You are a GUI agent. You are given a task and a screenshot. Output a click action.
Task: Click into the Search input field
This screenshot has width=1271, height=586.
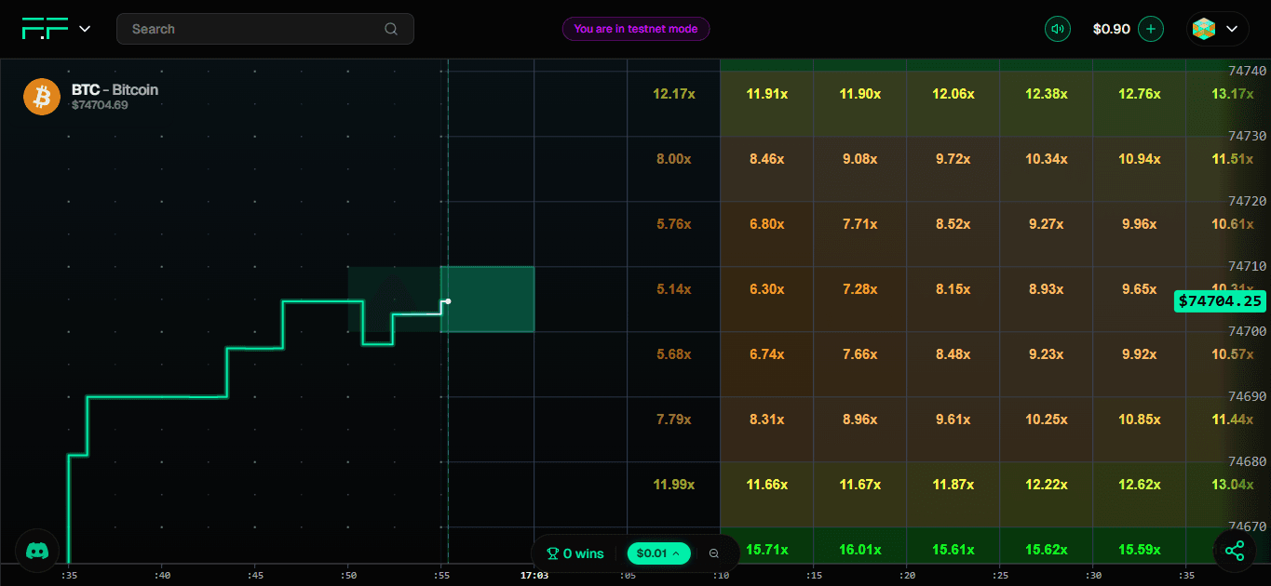tap(233, 28)
